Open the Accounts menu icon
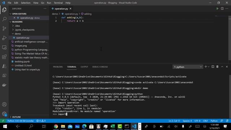Image resolution: width=231 pixels, height=130 pixels. [4, 104]
